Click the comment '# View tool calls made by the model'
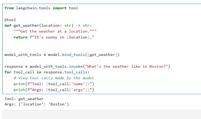 pyautogui.click(x=54, y=78)
